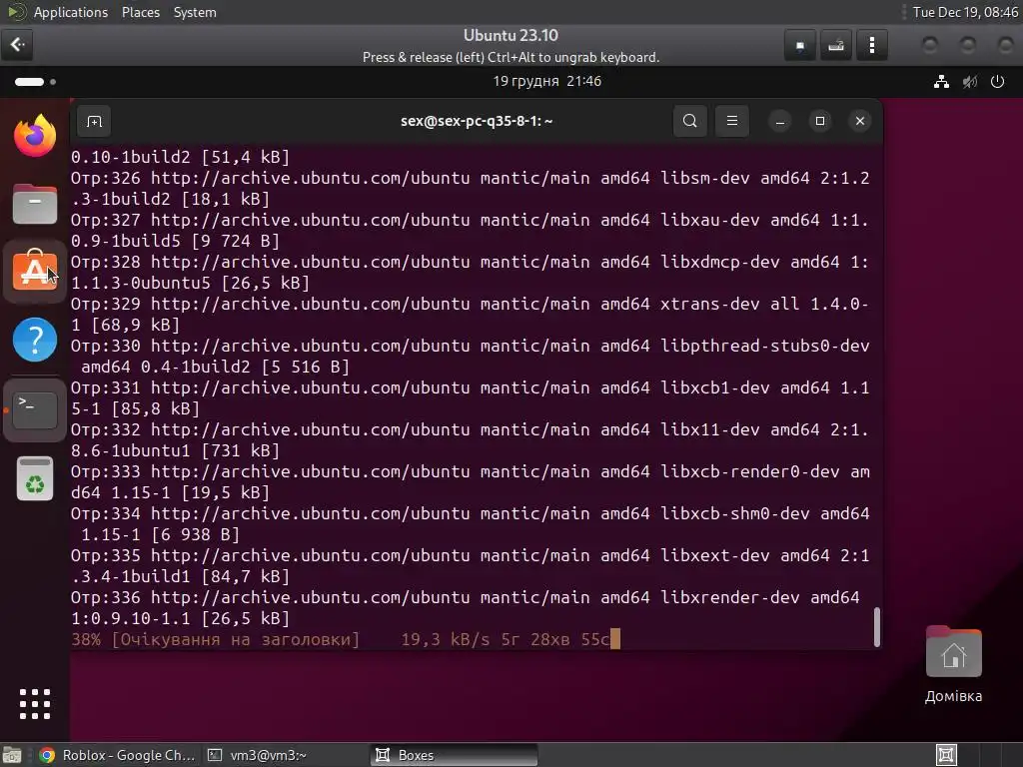The height and width of the screenshot is (767, 1023).
Task: Open the guest power menu icon
Action: [998, 82]
